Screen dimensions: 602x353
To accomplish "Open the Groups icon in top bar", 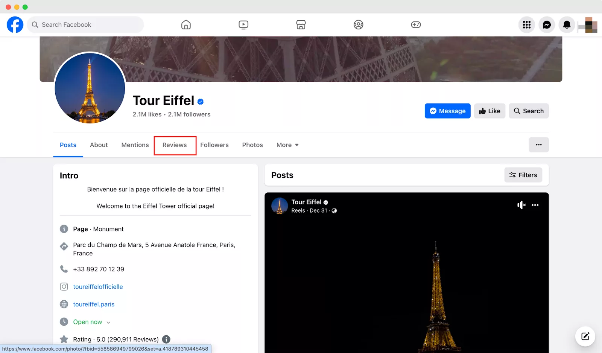I will 359,25.
